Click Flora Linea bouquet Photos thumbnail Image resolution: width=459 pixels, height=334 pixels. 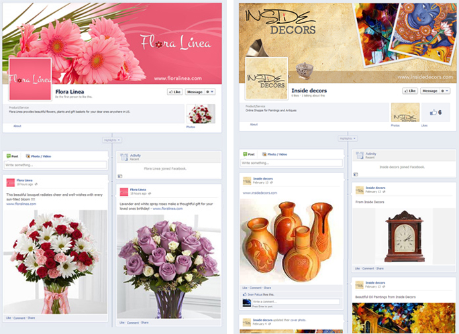201,114
